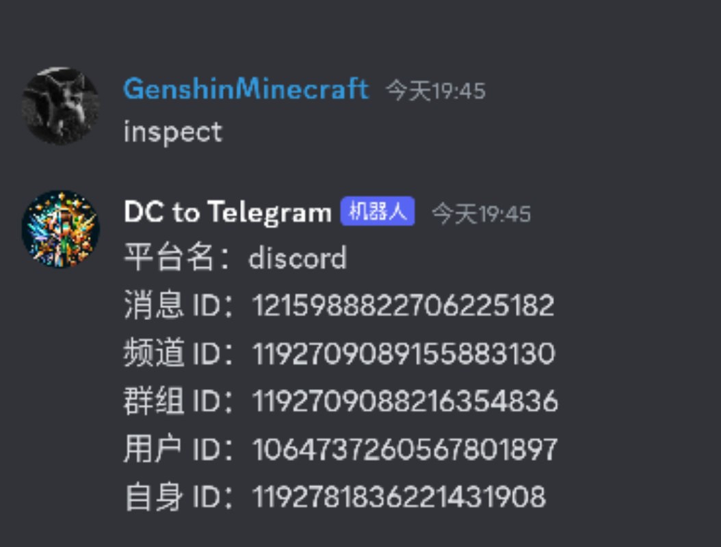
Task: Click the 用户 ID number 1064737260567801897
Action: click(405, 449)
